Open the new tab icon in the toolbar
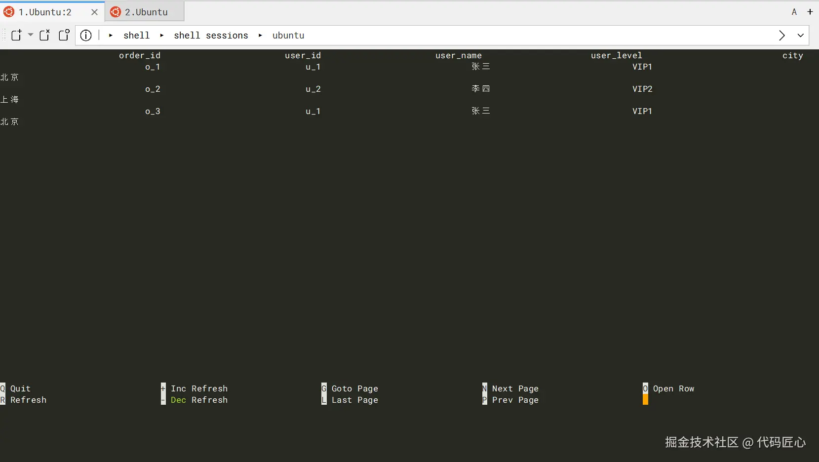 16,35
